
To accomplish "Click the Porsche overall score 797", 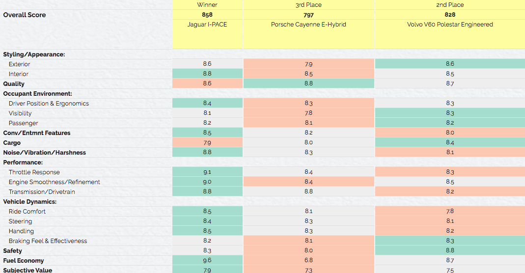I will coord(308,15).
